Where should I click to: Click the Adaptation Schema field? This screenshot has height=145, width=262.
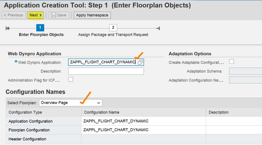pyautogui.click(x=245, y=71)
